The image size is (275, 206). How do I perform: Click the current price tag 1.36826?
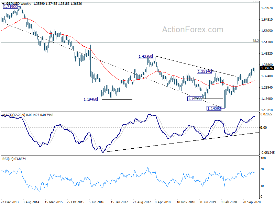(267, 68)
